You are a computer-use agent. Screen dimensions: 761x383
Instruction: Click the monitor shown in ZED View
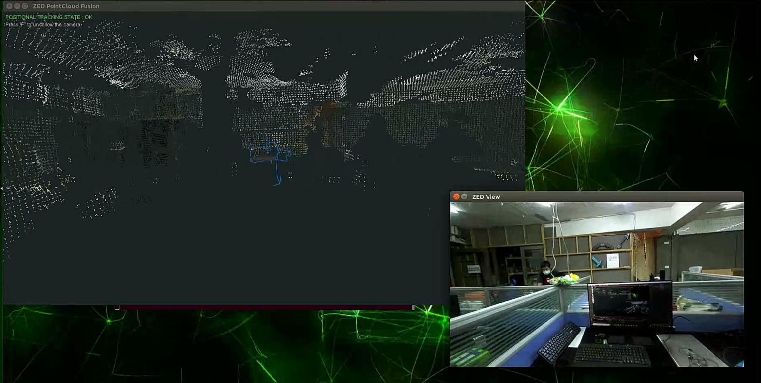tap(630, 304)
